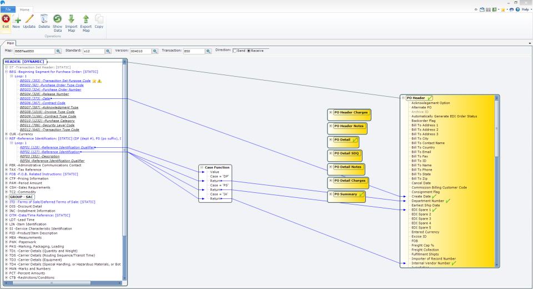Click the warning icon beside BEG01 row
Image resolution: width=533 pixels, height=289 pixels.
[99, 81]
